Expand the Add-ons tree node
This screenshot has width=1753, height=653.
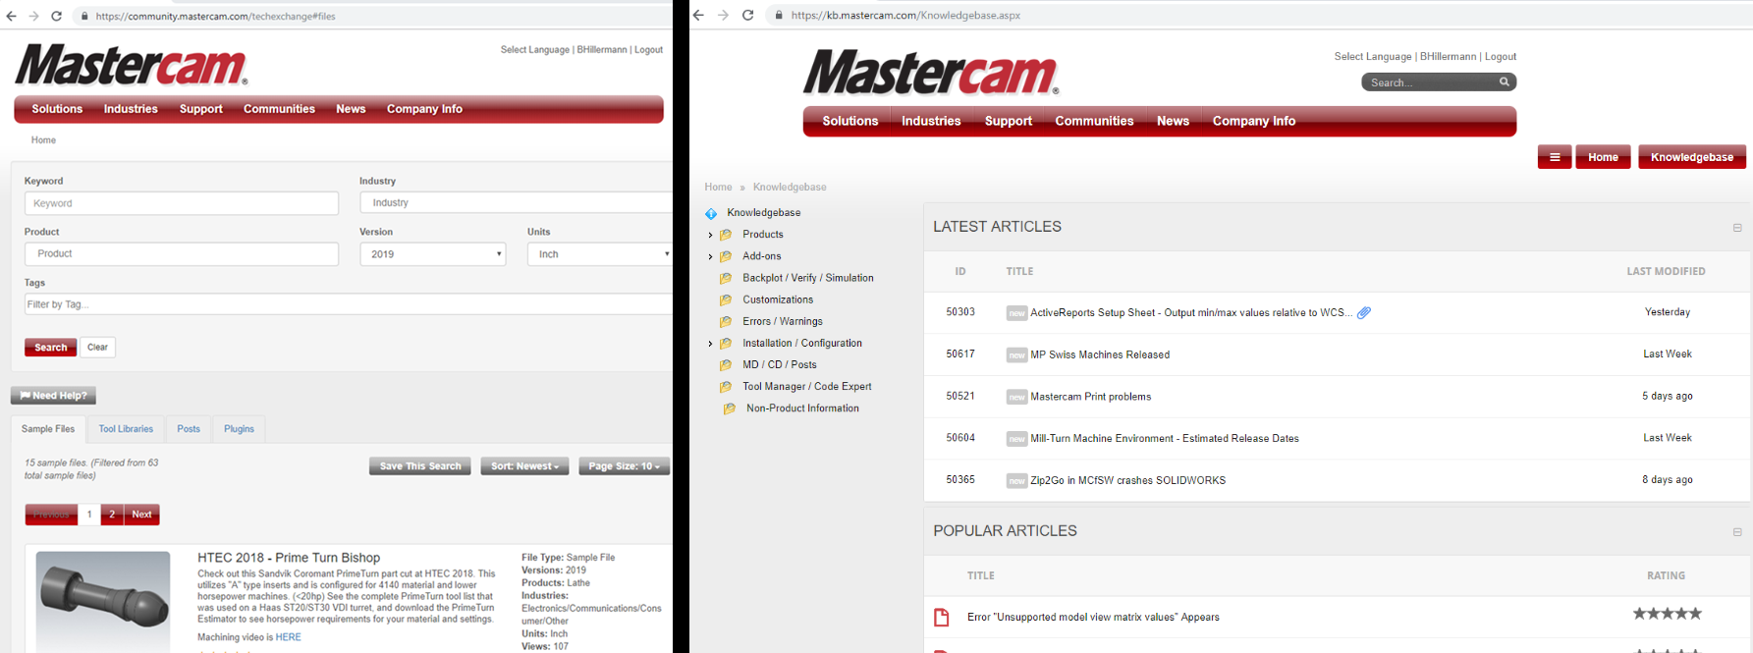point(710,256)
